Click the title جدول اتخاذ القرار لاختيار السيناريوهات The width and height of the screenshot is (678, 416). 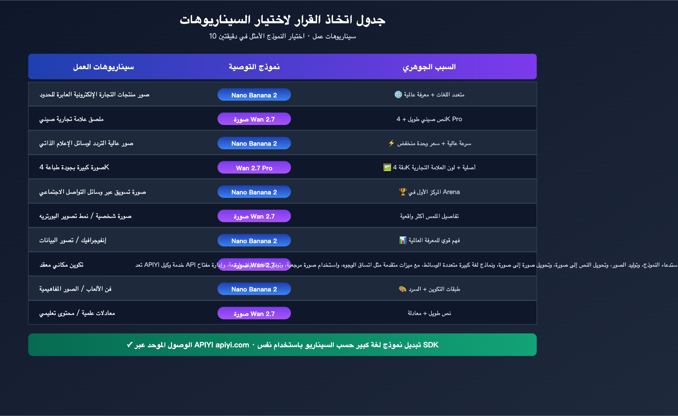point(282,20)
